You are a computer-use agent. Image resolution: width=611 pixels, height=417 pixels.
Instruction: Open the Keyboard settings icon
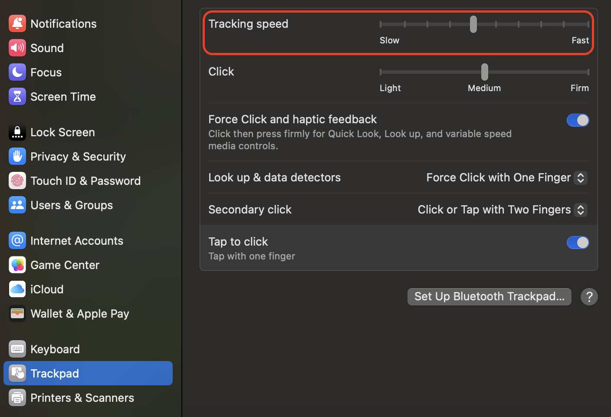(x=17, y=349)
